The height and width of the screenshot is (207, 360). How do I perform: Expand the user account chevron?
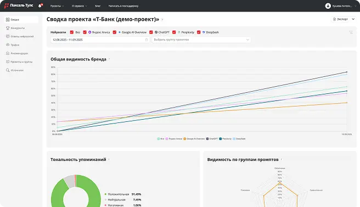click(356, 6)
